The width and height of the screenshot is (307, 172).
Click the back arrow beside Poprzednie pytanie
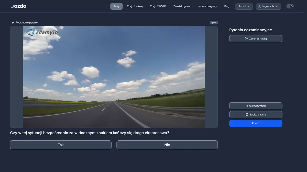(x=13, y=23)
